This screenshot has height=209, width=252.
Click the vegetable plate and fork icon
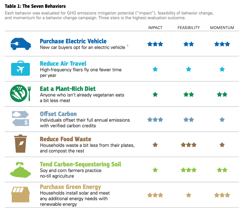click(20, 93)
